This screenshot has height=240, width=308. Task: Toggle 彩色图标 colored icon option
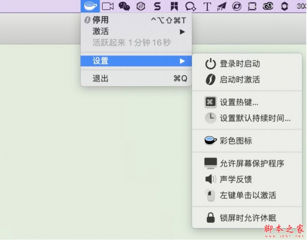(x=247, y=141)
